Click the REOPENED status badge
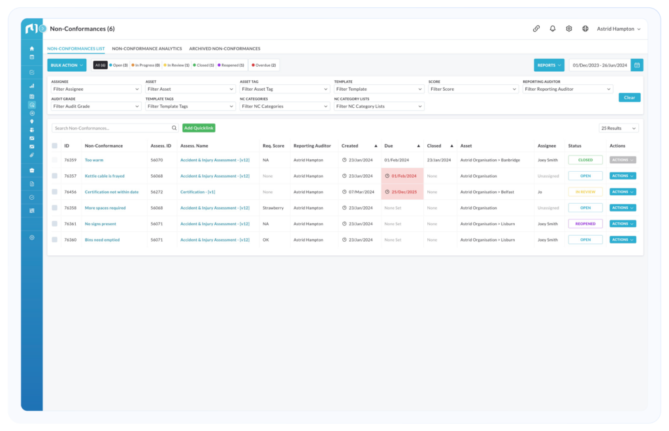Screen dimensions: 669x431 click(585, 224)
